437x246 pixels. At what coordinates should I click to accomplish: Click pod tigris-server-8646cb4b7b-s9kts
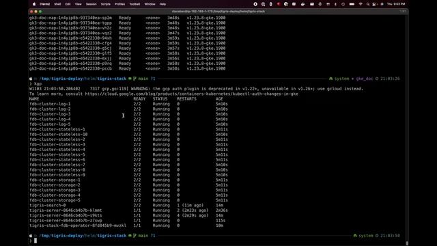click(66, 215)
